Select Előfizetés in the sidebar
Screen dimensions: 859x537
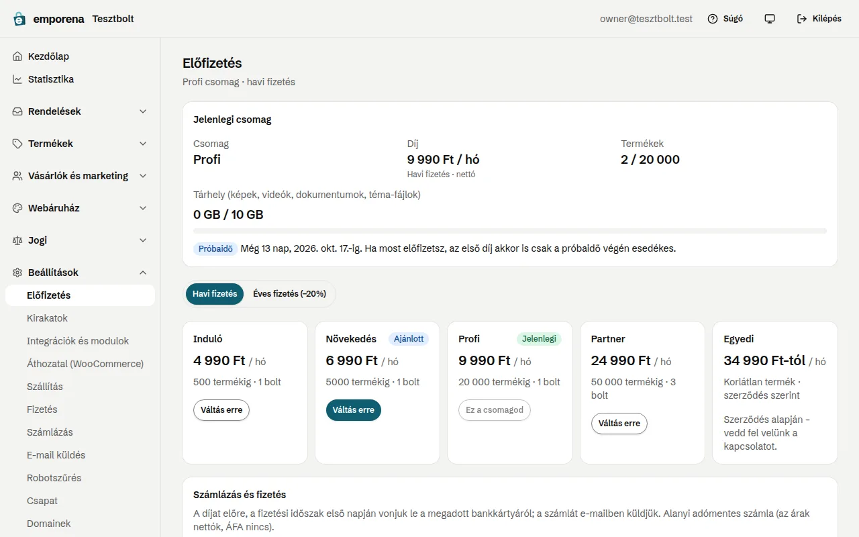80,295
